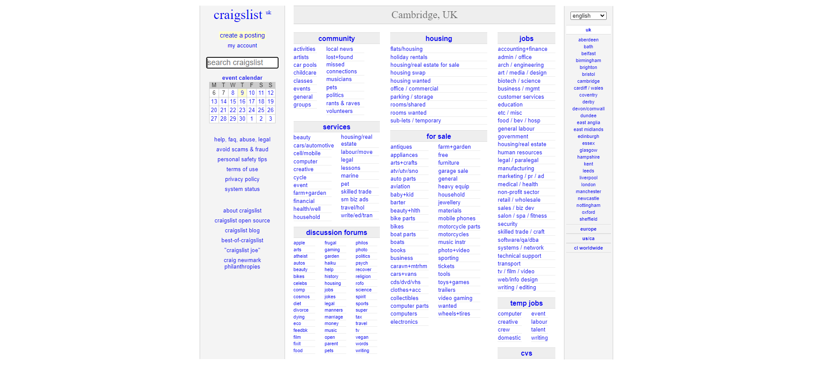This screenshot has width=824, height=375.
Task: Switch to sheffield in sidebar
Action: click(588, 219)
